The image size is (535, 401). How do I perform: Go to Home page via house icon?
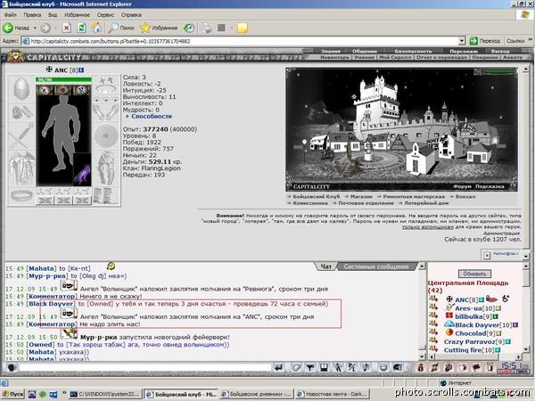pyautogui.click(x=96, y=28)
